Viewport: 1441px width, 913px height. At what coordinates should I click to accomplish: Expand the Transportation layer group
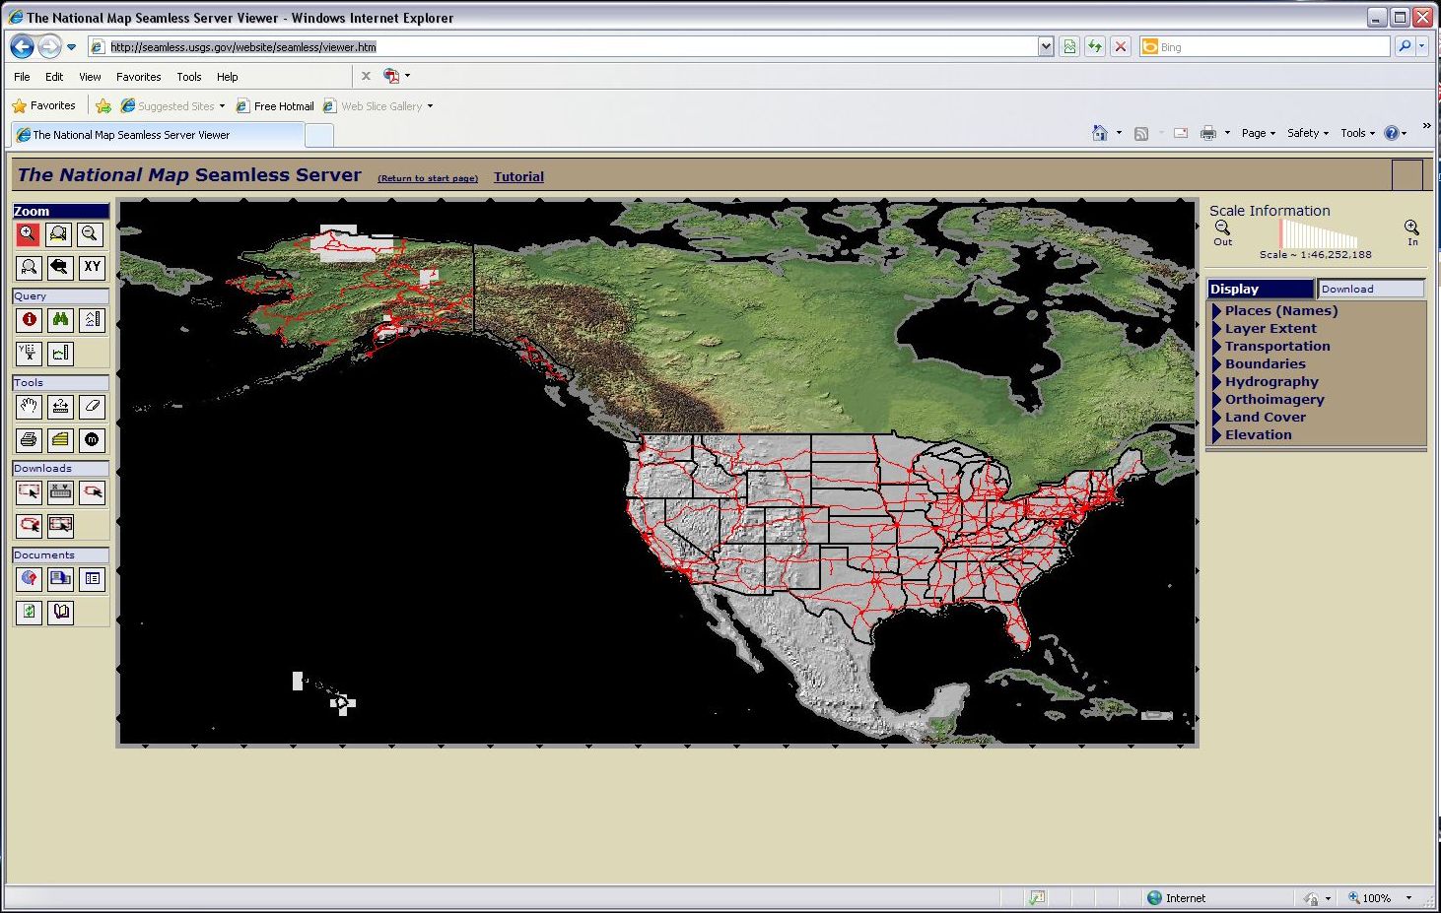pos(1277,346)
